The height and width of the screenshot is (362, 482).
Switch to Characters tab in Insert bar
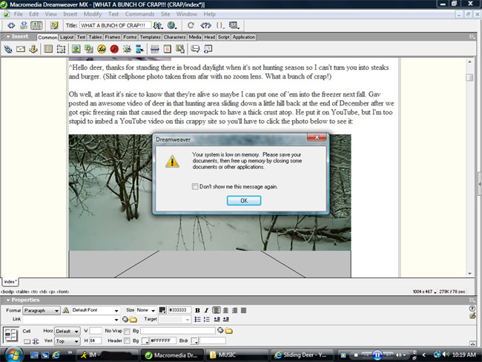[174, 37]
